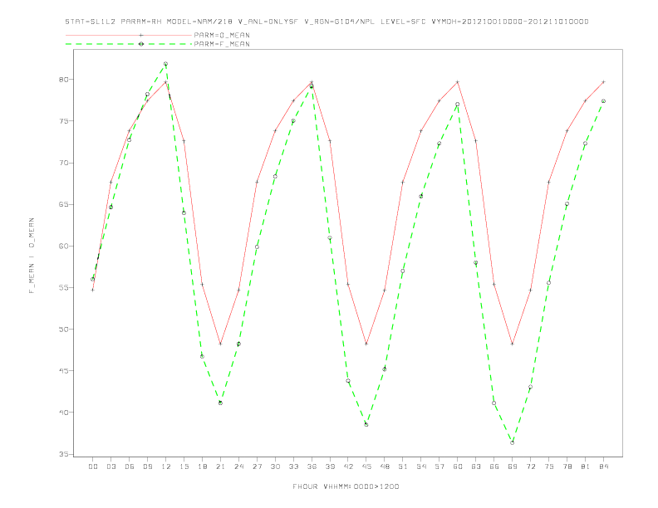Click the x-axis tick label 63
658x508 pixels.
(476, 466)
